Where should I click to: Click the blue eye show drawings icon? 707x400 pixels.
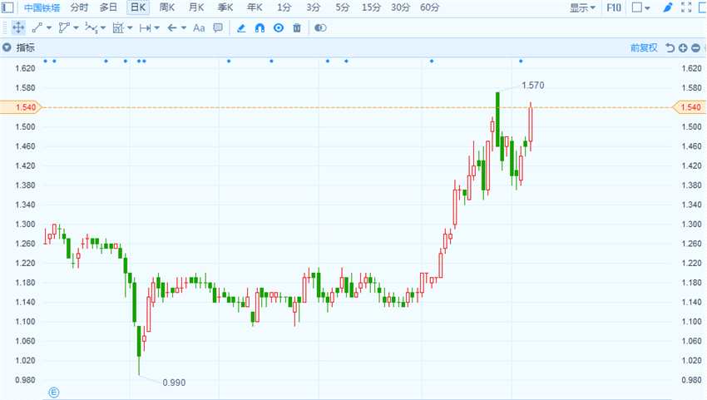coord(279,28)
